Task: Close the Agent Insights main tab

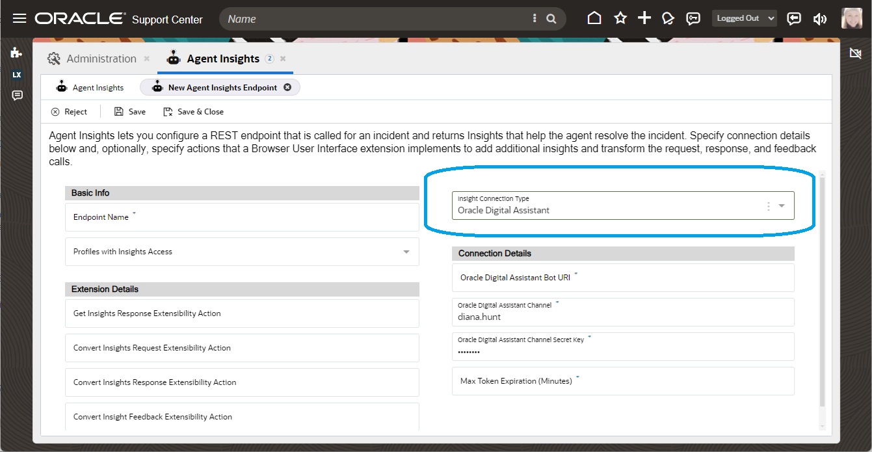Action: pos(283,59)
